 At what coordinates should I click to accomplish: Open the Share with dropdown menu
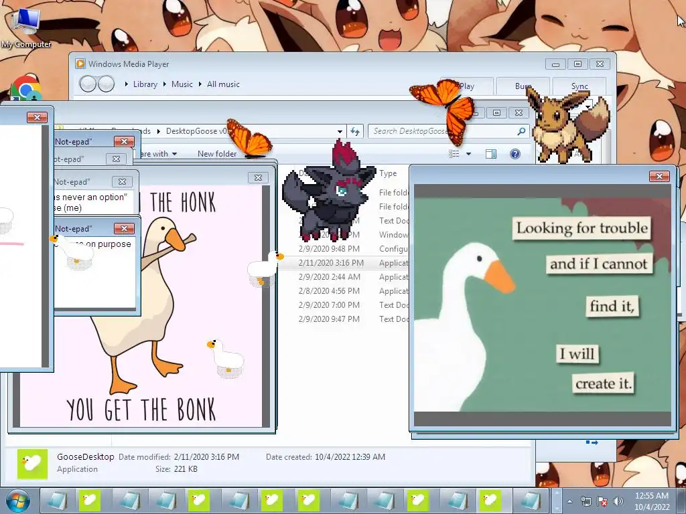coord(158,154)
